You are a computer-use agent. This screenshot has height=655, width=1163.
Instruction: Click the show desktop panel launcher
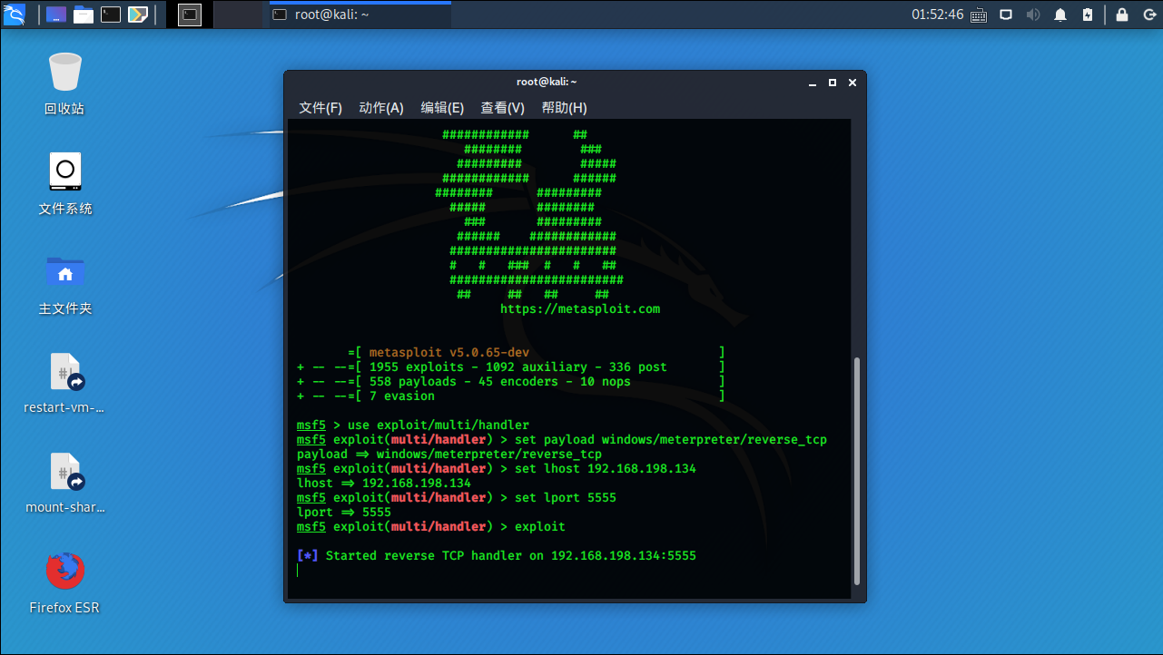pyautogui.click(x=56, y=15)
